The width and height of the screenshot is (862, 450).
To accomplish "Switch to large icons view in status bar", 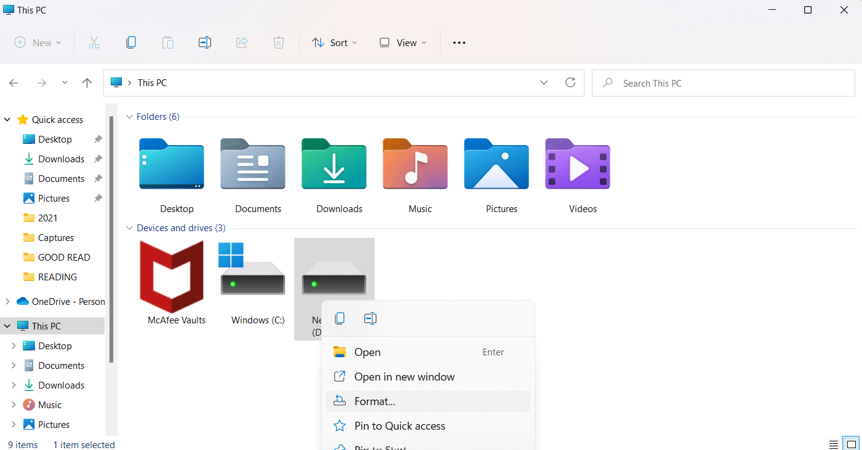I will click(851, 444).
